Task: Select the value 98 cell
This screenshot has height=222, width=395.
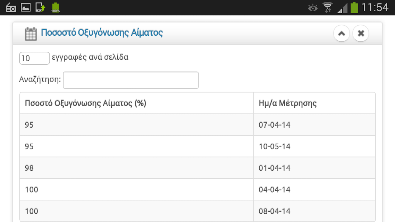Action: click(x=136, y=168)
